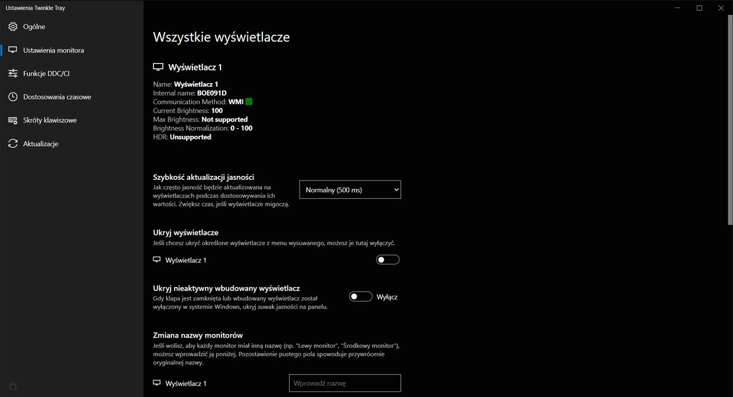Image resolution: width=733 pixels, height=397 pixels.
Task: Open the Normalny (500 ms) dropdown
Action: click(x=350, y=190)
